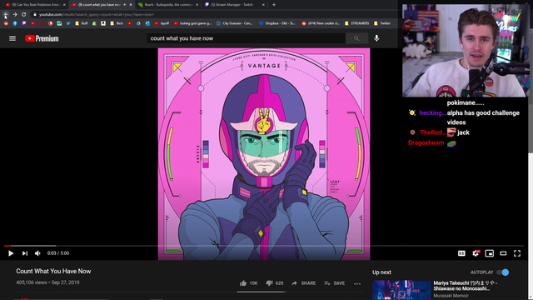
Task: Open the Google Drive bookmark icon
Action: [139, 23]
